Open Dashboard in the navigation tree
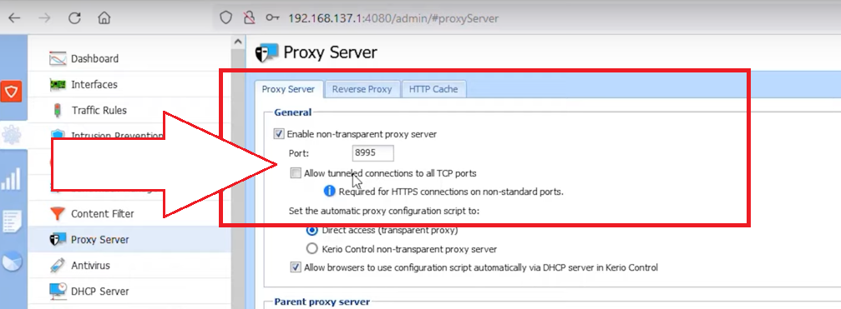 (x=95, y=59)
